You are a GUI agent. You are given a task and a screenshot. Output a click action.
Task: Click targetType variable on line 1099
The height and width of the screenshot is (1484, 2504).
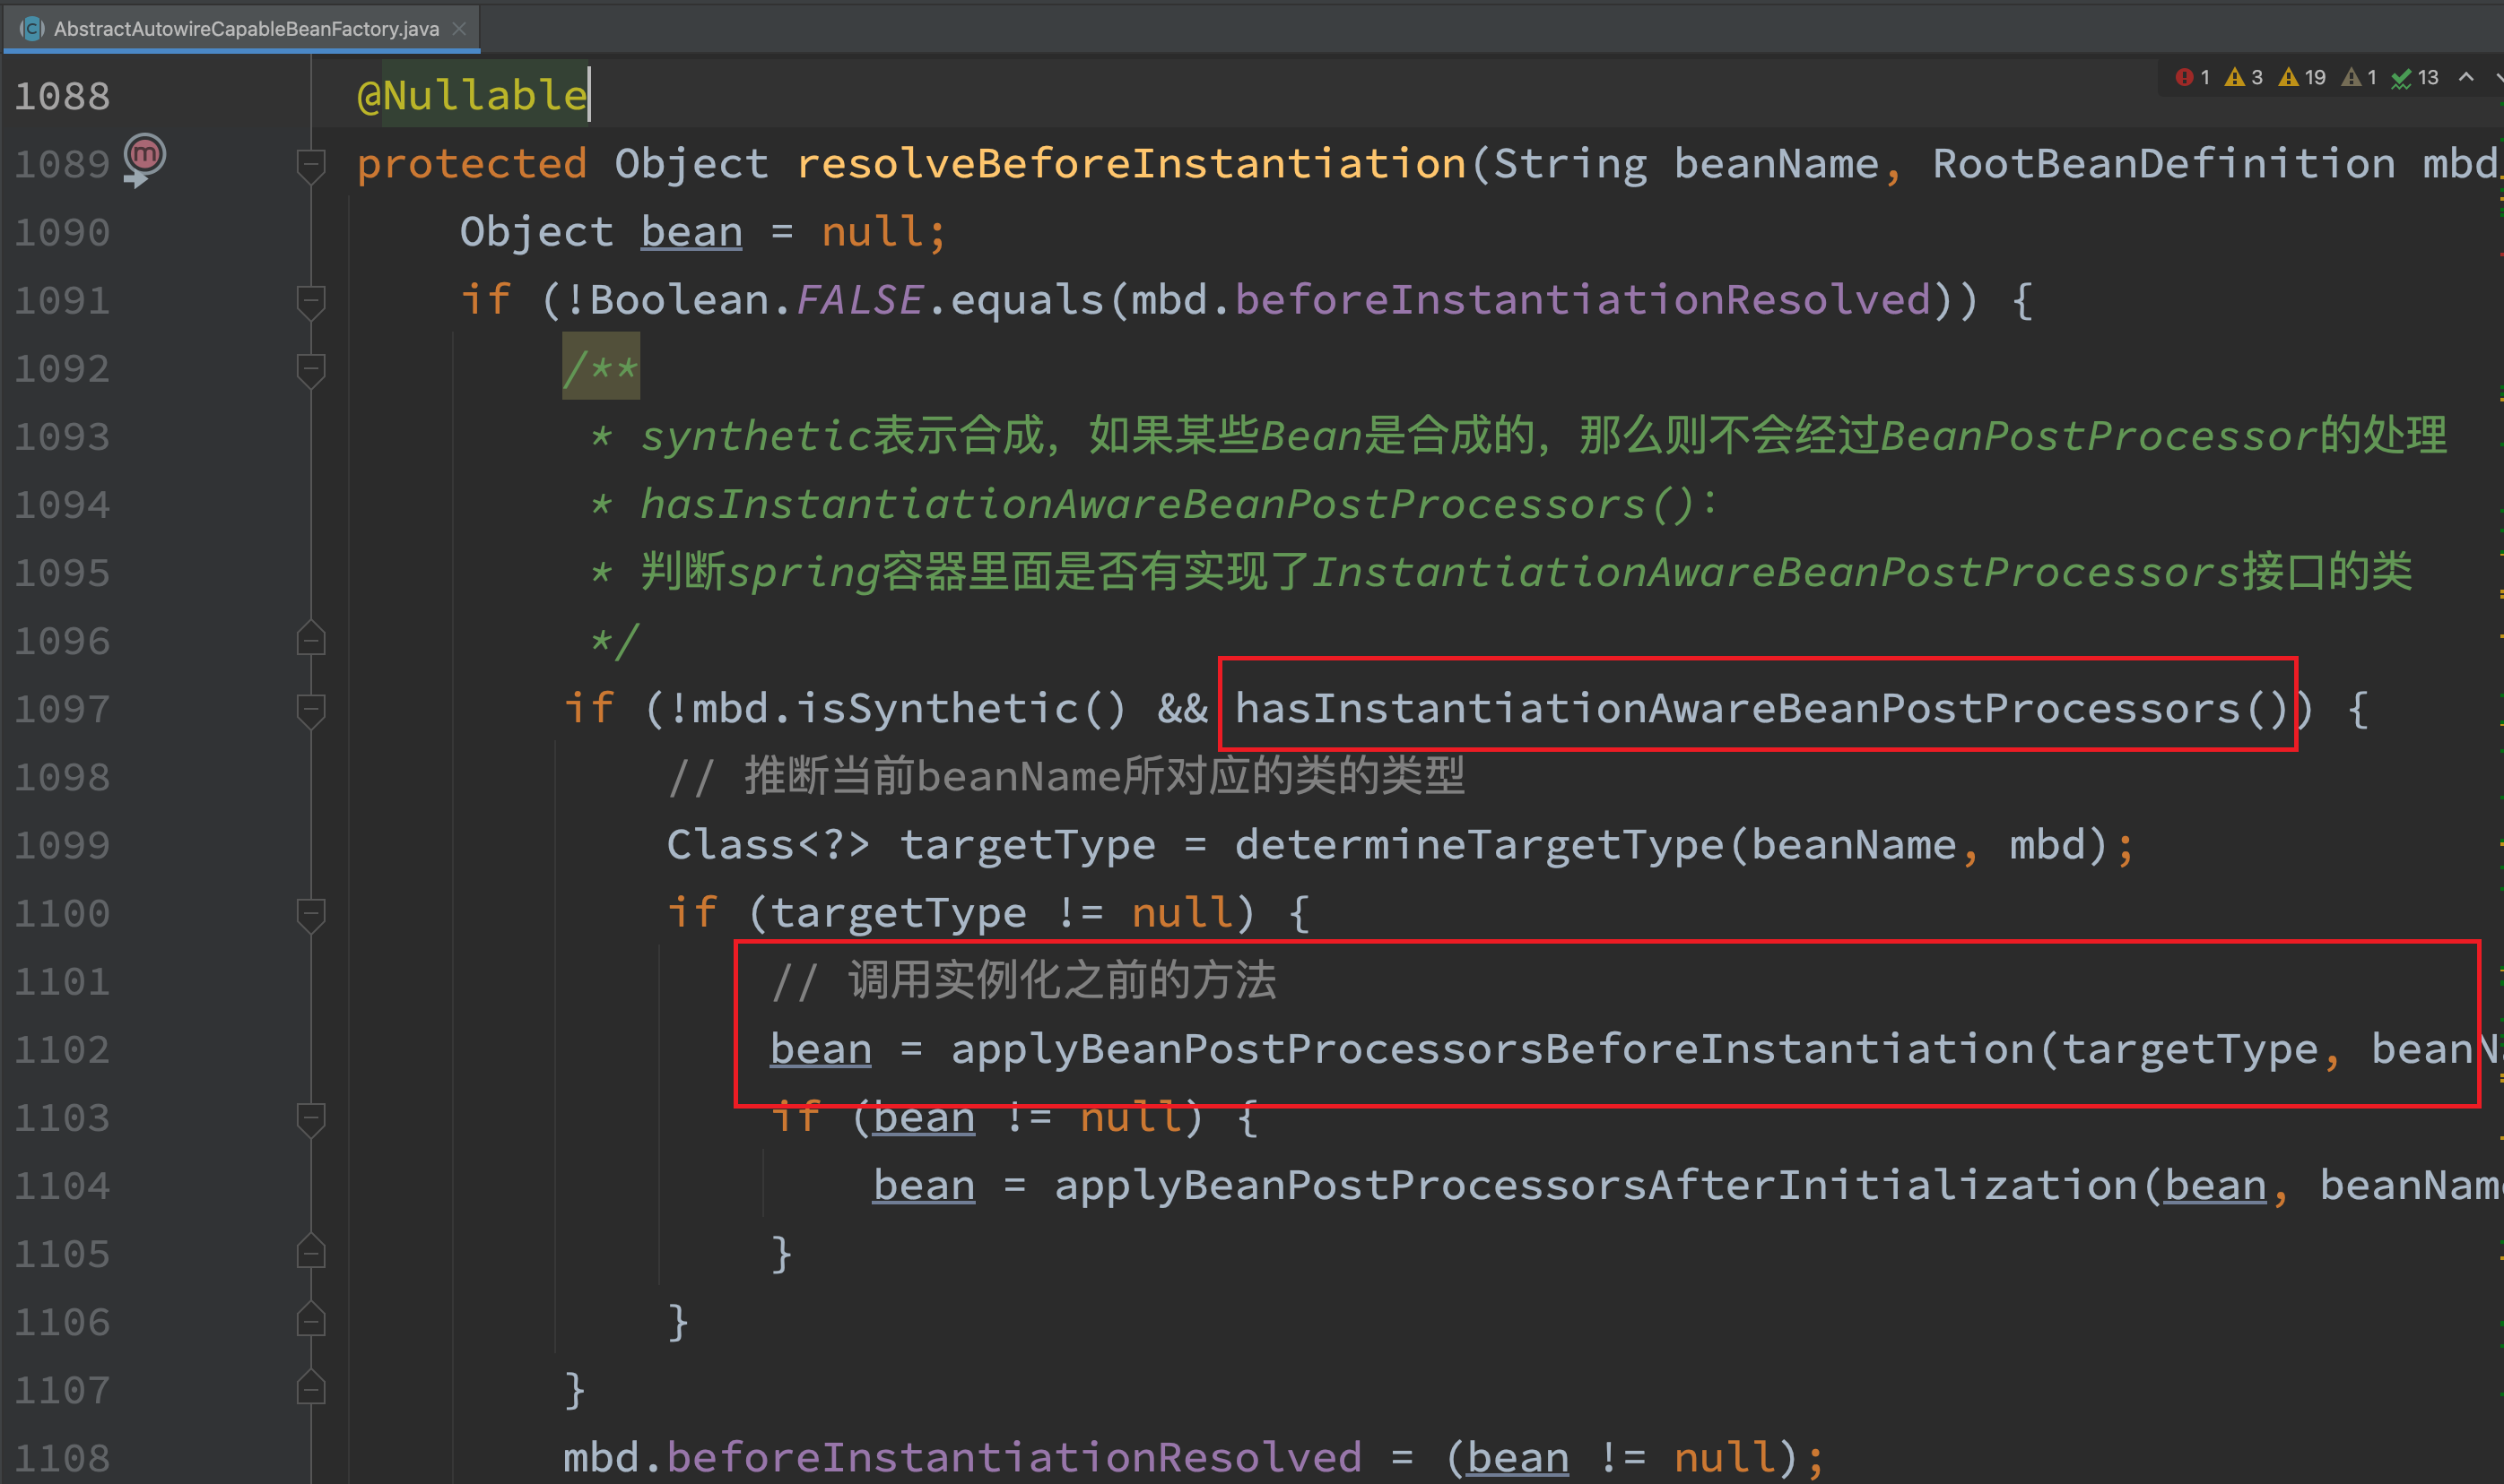(1028, 845)
